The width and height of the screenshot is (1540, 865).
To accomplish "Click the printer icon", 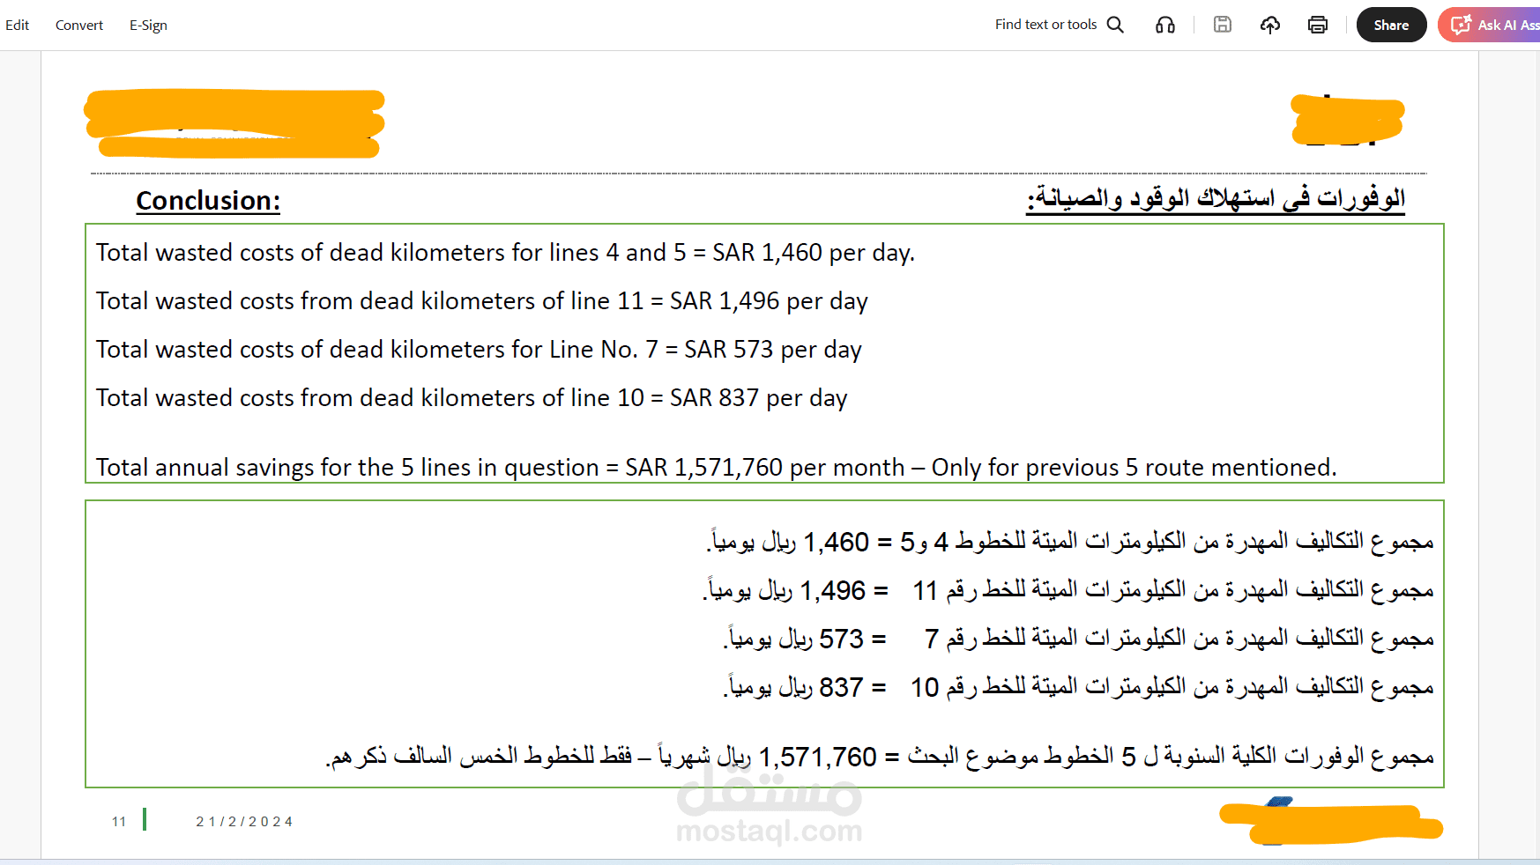I will tap(1318, 25).
